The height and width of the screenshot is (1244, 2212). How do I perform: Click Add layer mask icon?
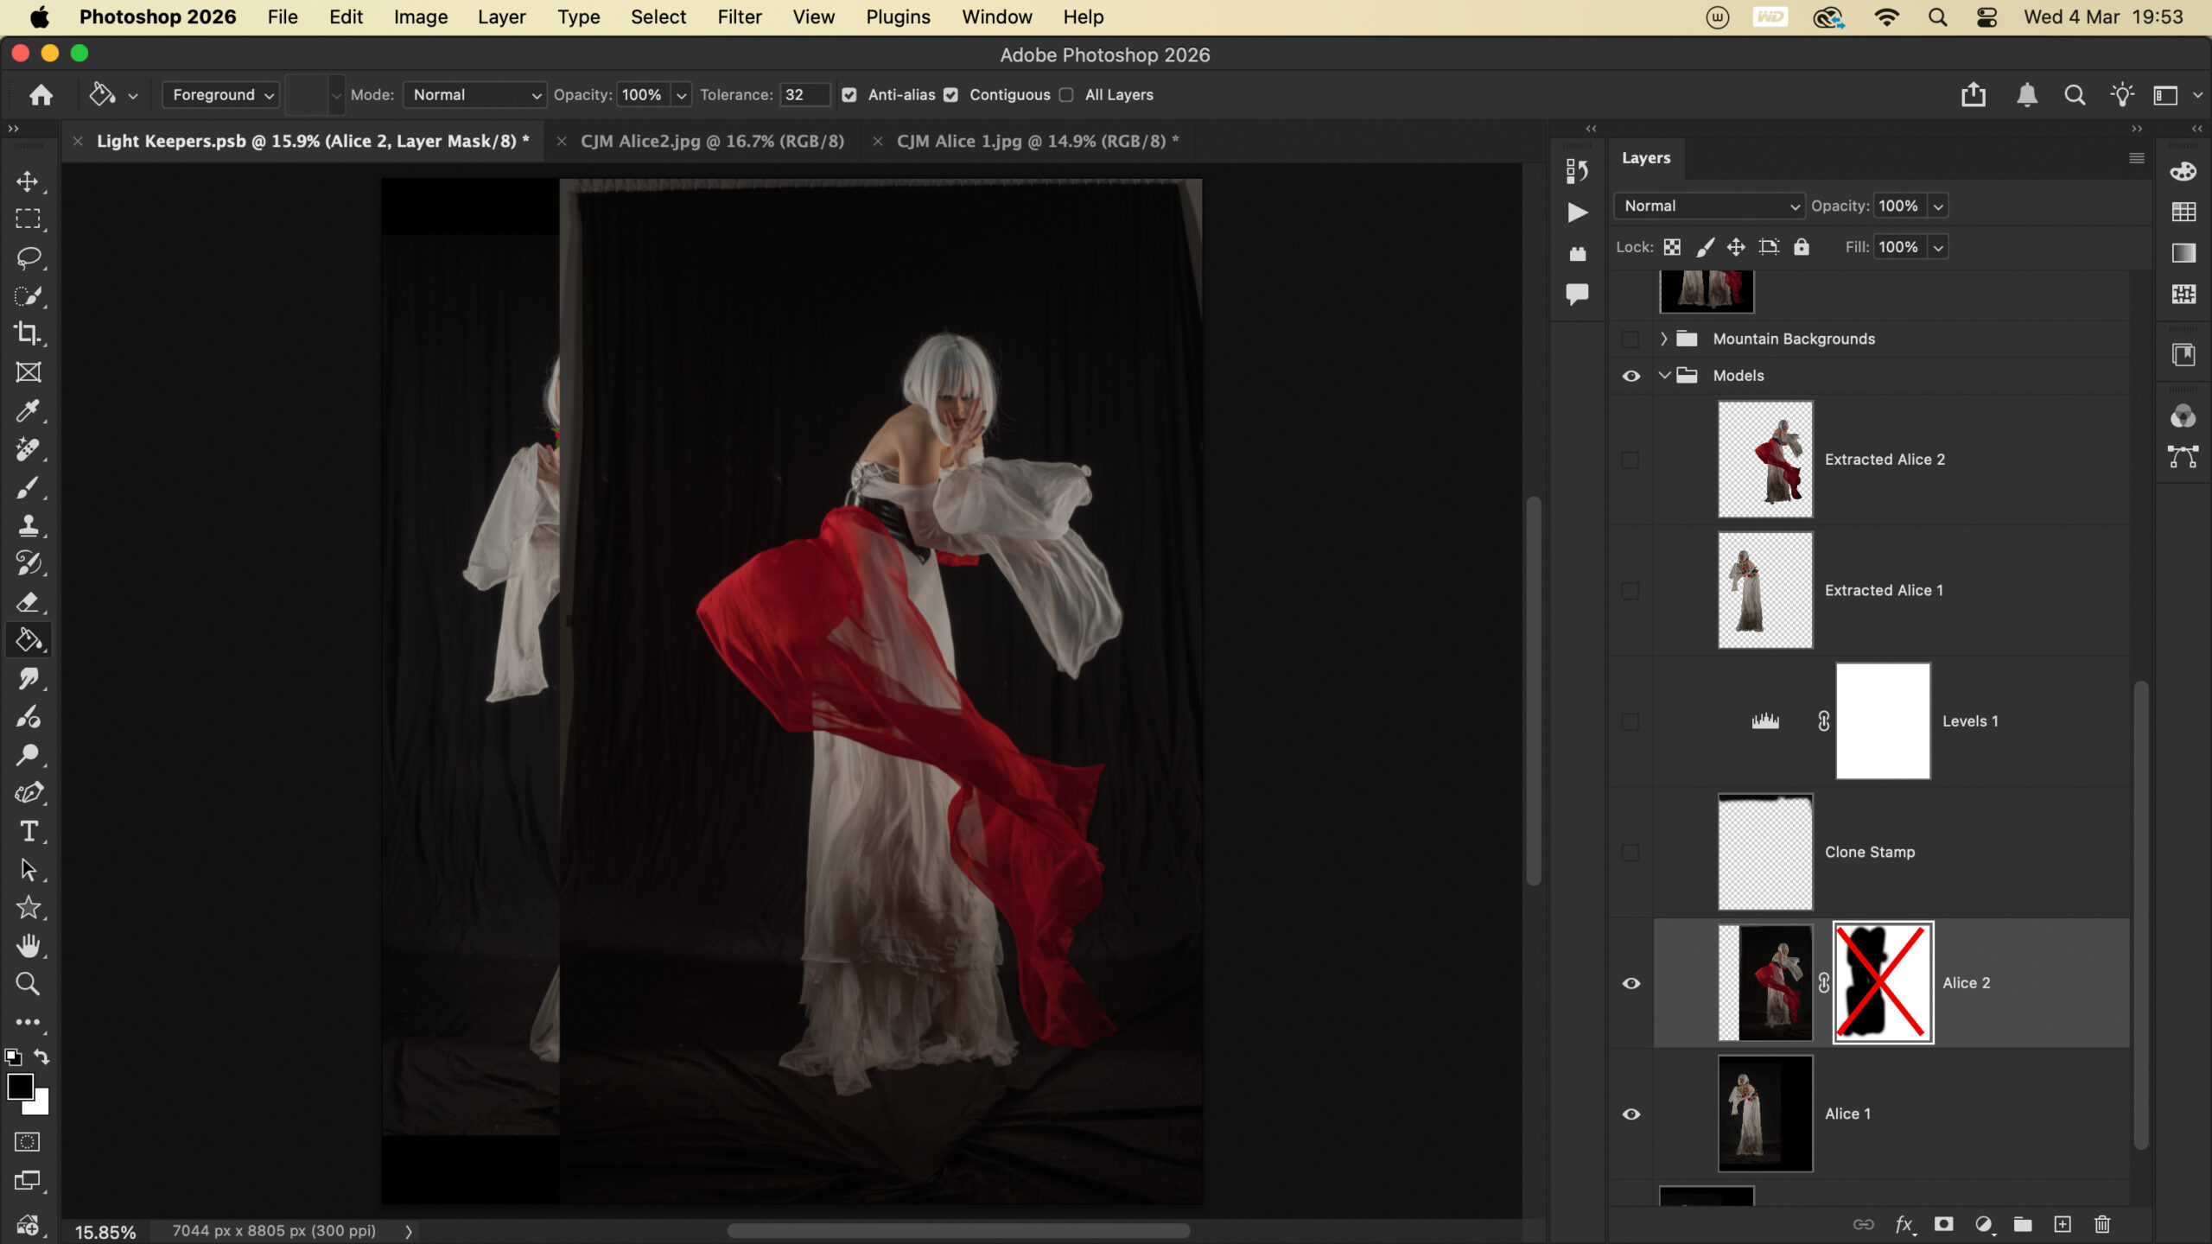click(x=1943, y=1224)
